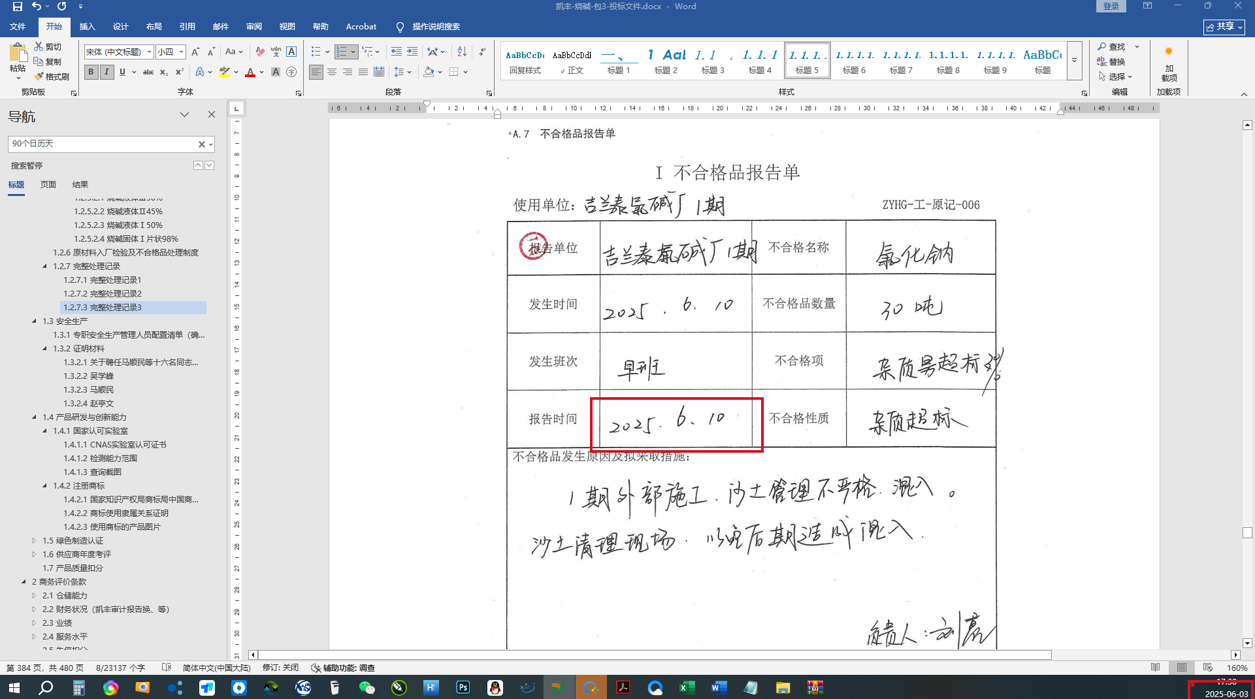Open File Explorer from the taskbar
1255x699 pixels.
click(x=783, y=687)
